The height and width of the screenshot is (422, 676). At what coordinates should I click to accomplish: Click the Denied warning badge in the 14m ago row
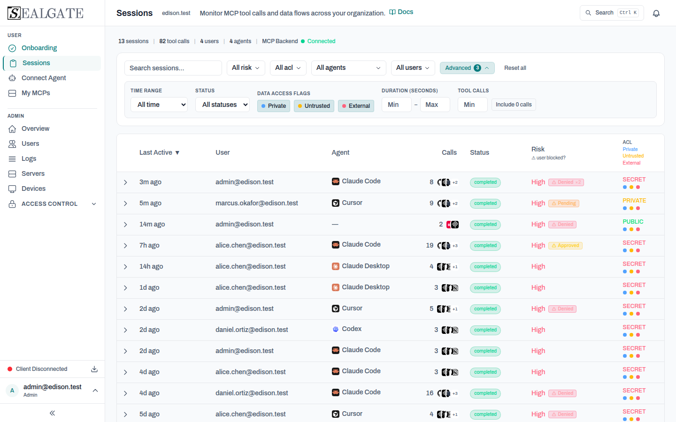pos(562,225)
